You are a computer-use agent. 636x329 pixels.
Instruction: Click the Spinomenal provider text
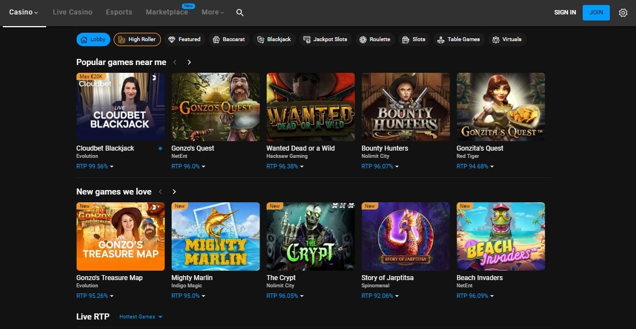pyautogui.click(x=375, y=286)
